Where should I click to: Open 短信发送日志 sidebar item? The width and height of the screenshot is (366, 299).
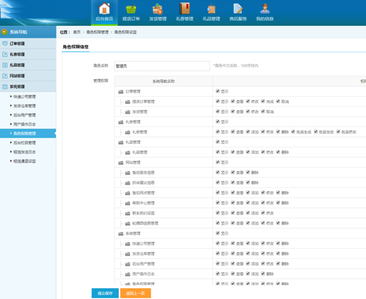click(x=24, y=152)
